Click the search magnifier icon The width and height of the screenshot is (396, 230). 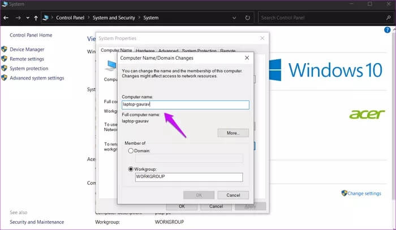pyautogui.click(x=389, y=17)
